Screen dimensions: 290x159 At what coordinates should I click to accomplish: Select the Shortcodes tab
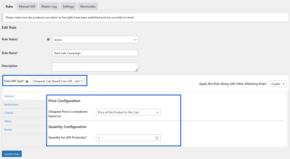point(87,6)
